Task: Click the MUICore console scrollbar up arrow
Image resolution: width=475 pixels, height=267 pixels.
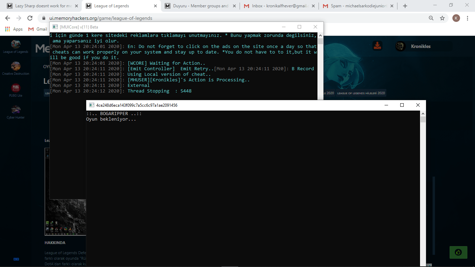Action: (x=320, y=35)
